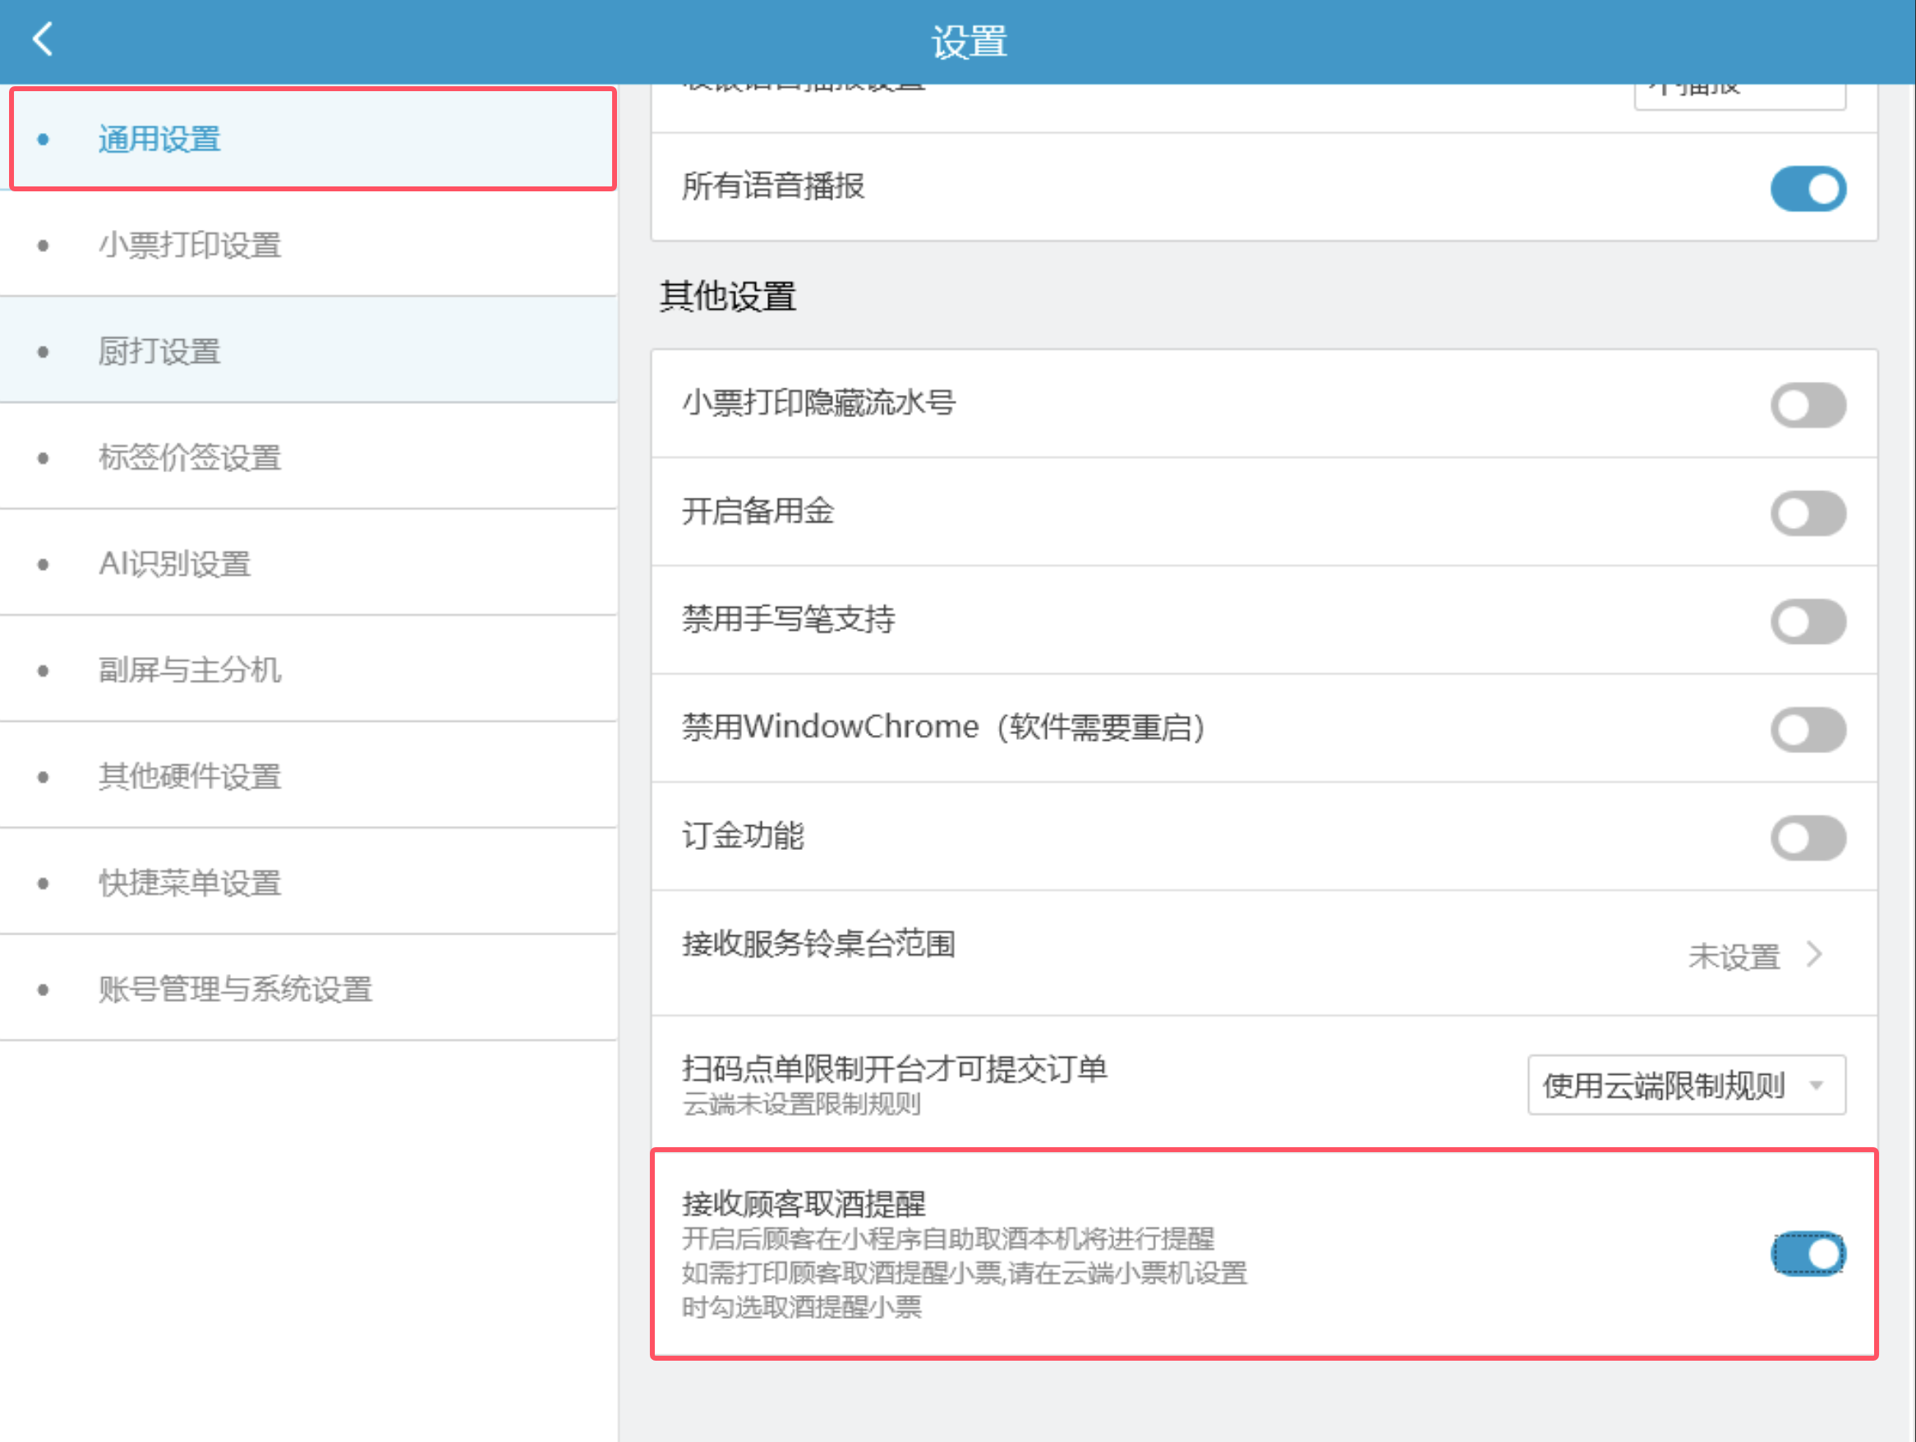Viewport: 1916px width, 1442px height.
Task: Click the back arrow icon
Action: coord(43,39)
